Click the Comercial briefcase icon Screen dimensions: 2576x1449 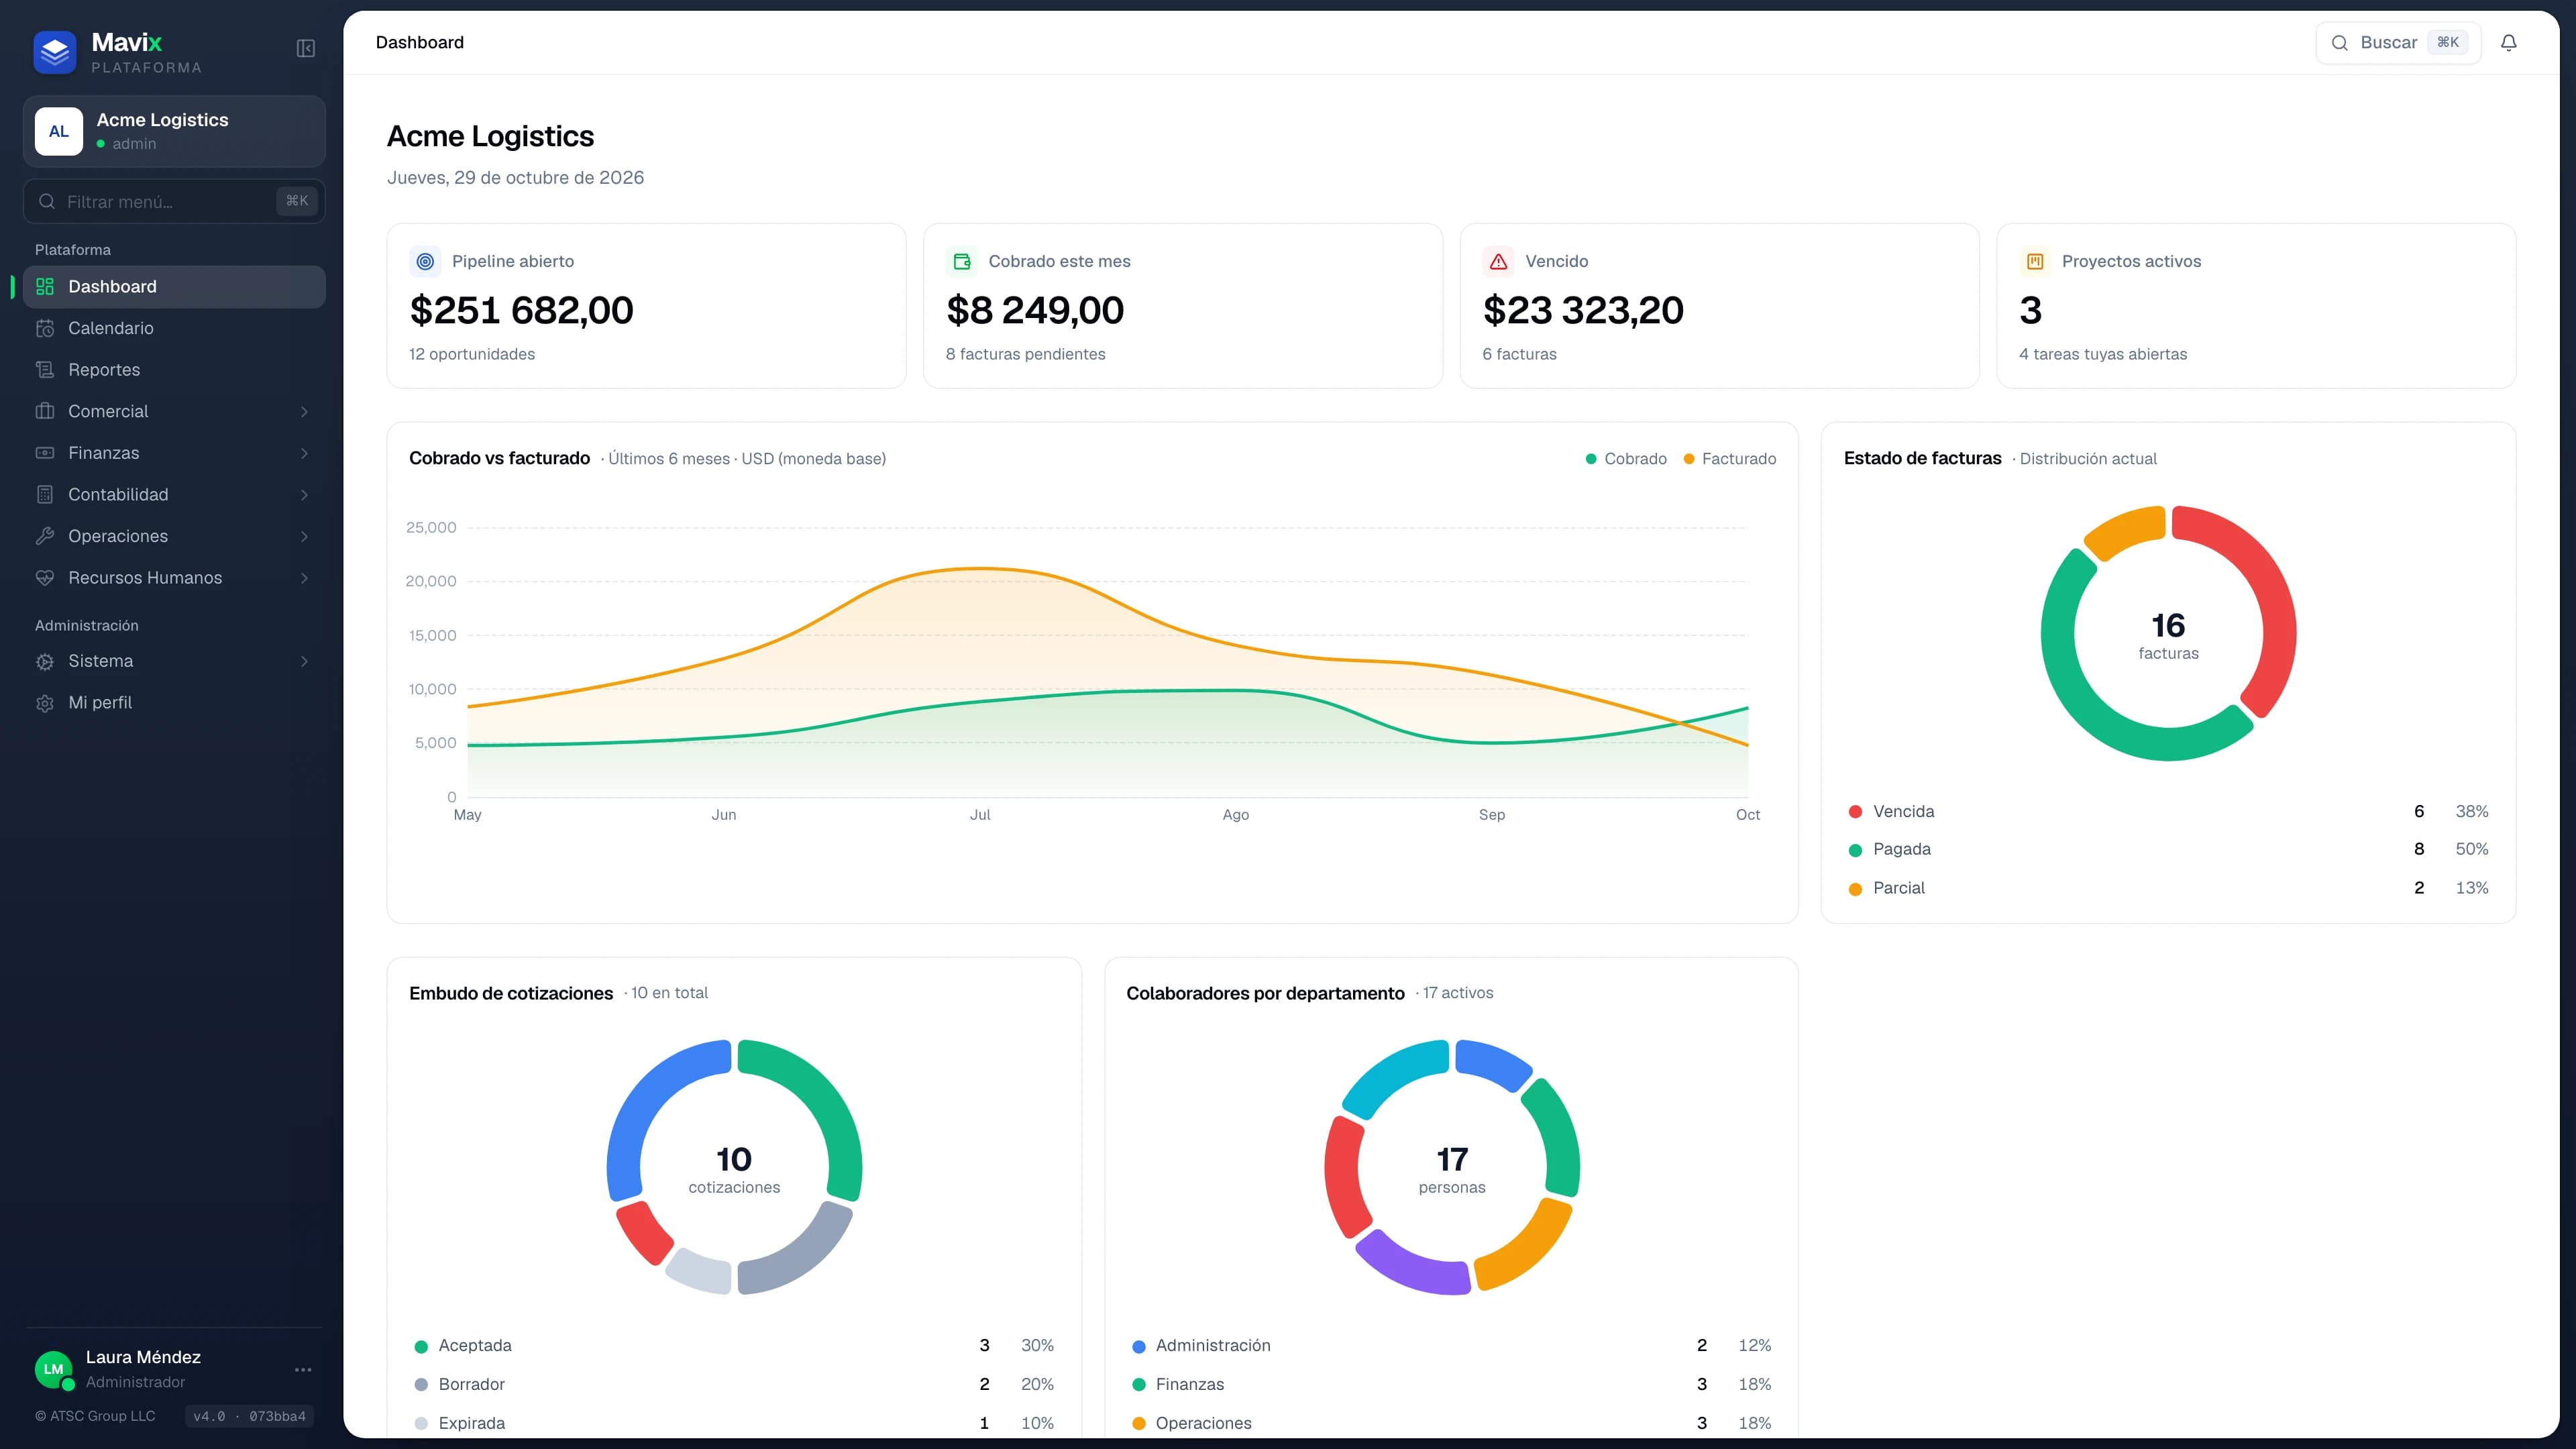[45, 411]
